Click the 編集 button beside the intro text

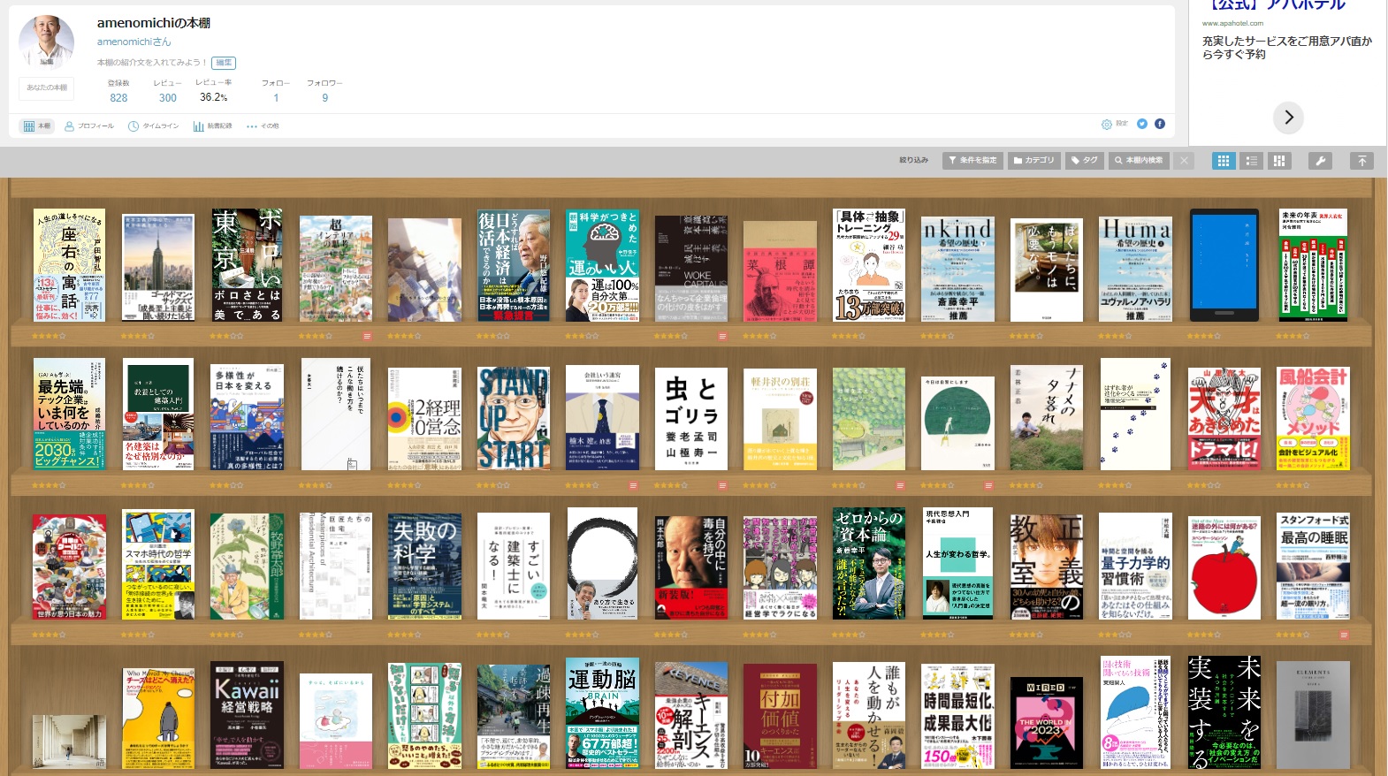tap(224, 63)
